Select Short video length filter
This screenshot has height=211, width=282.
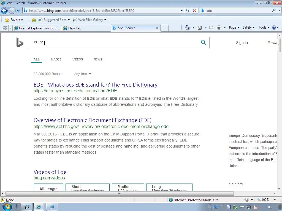(88, 187)
